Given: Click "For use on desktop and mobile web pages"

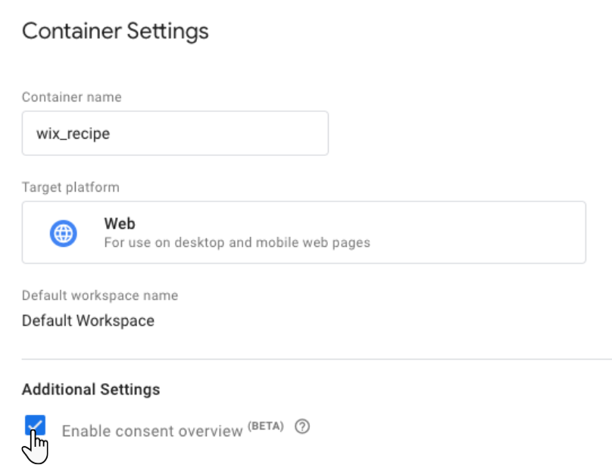Looking at the screenshot, I should click(x=237, y=242).
